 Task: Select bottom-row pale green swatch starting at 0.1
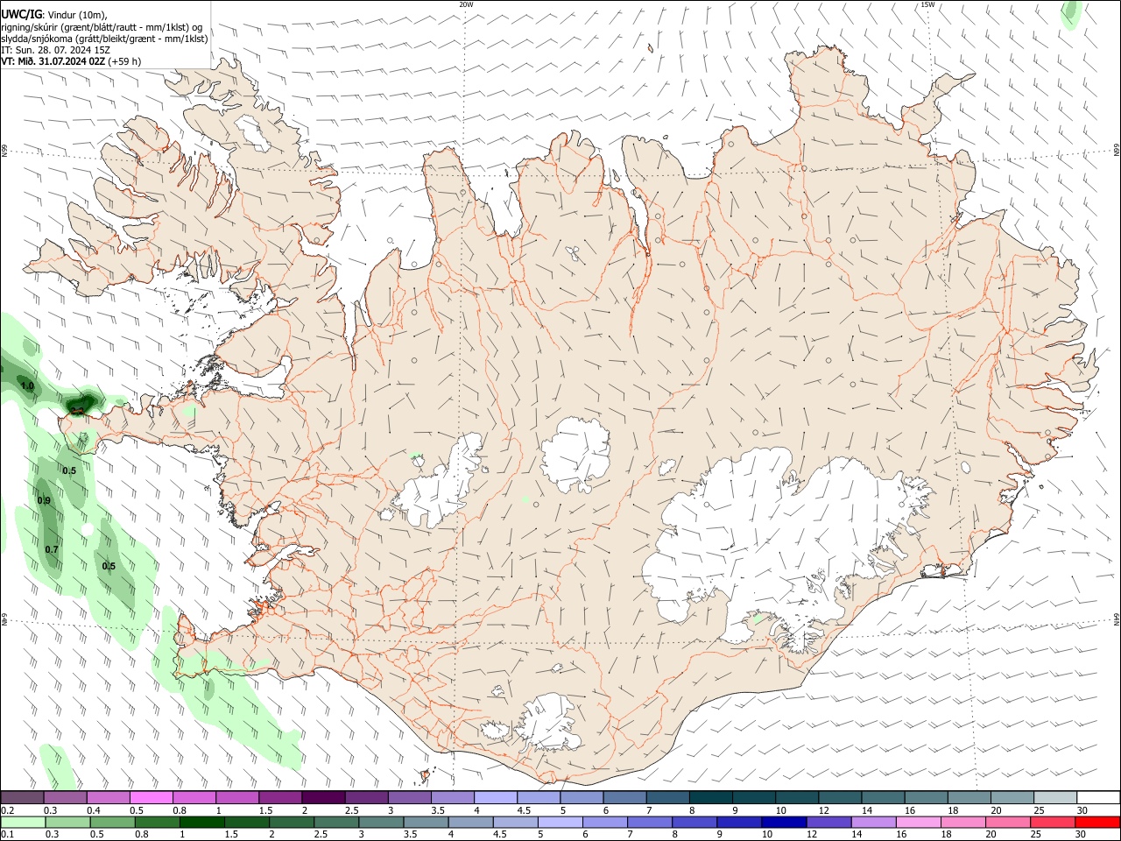(23, 822)
